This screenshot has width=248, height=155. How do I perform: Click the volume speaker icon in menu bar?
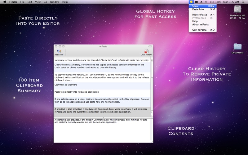pos(206,2)
